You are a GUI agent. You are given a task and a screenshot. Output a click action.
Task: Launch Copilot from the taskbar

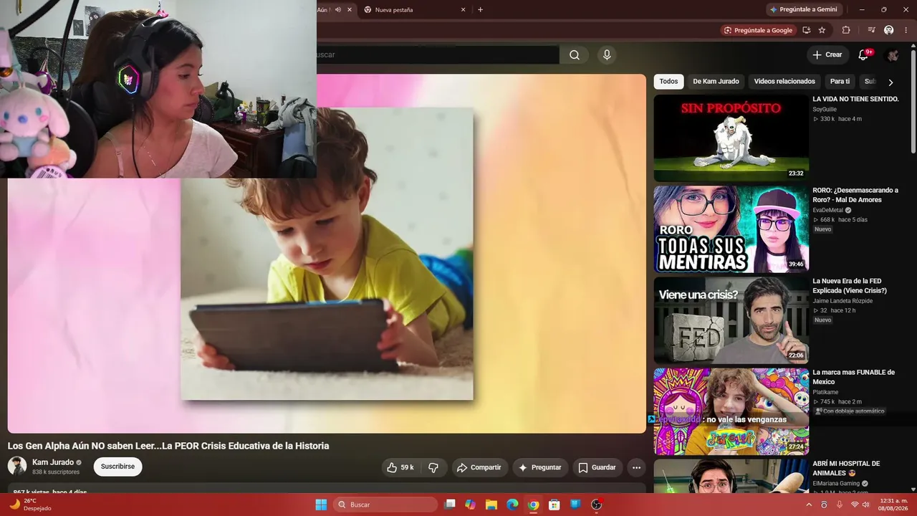471,505
